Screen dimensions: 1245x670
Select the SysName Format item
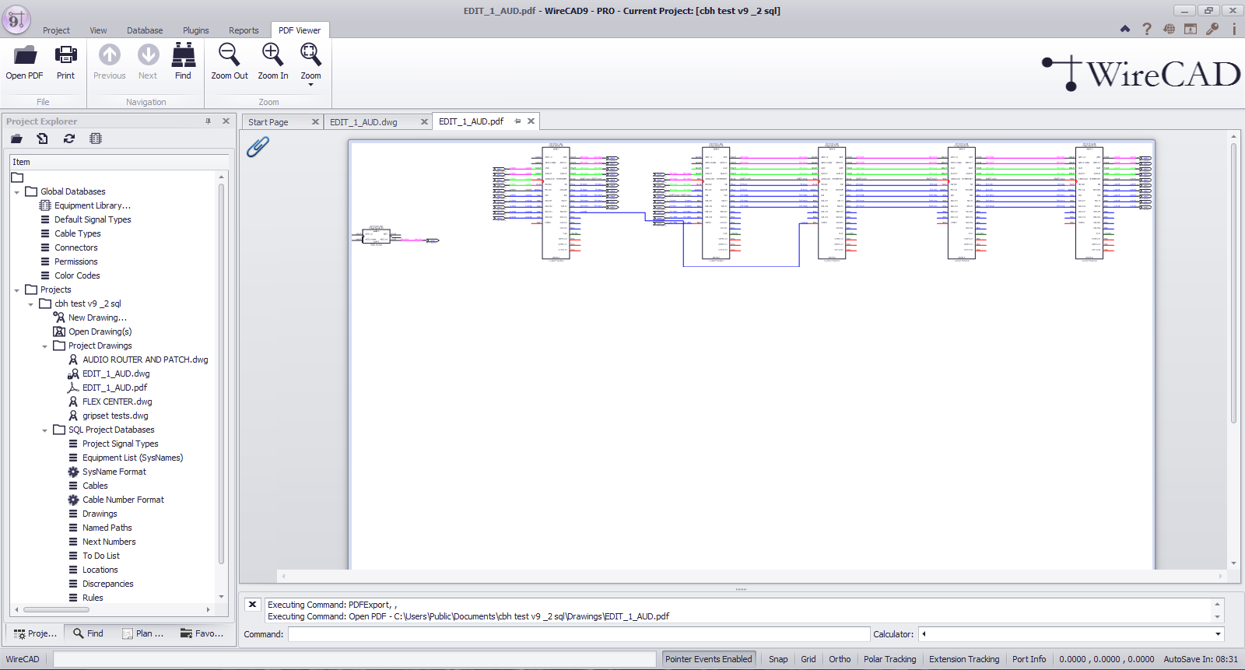coord(114,472)
